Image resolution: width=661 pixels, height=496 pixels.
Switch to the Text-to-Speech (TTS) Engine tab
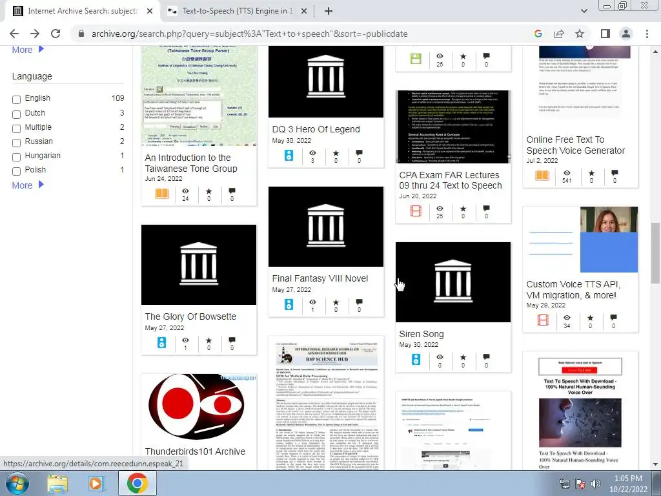pos(238,11)
